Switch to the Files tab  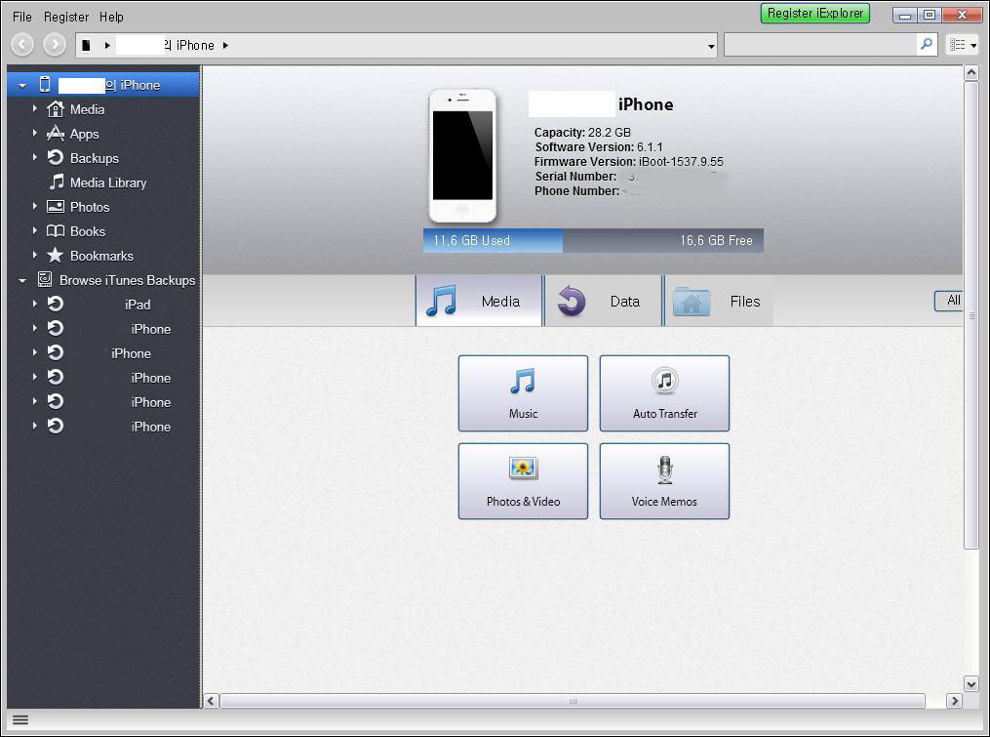[x=719, y=301]
